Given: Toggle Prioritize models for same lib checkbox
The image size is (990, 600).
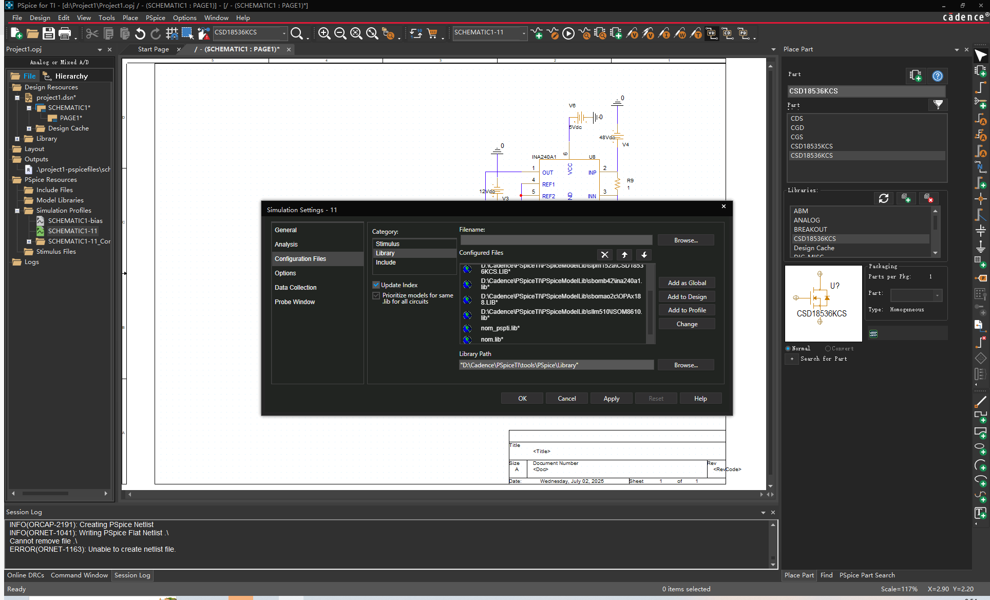Looking at the screenshot, I should pos(376,296).
